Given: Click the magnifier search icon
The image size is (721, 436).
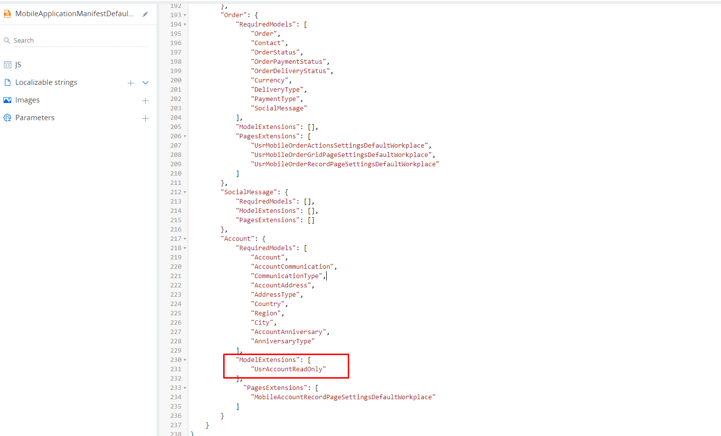Looking at the screenshot, I should (x=7, y=41).
